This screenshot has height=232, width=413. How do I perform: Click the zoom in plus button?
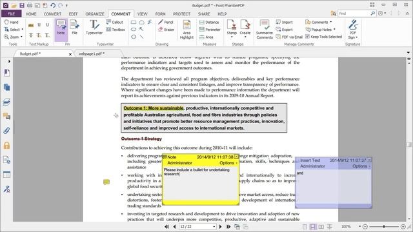[403, 226]
